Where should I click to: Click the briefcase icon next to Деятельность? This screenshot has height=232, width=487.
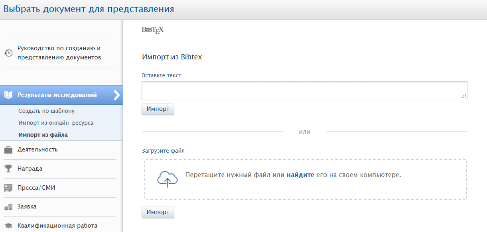pos(8,150)
